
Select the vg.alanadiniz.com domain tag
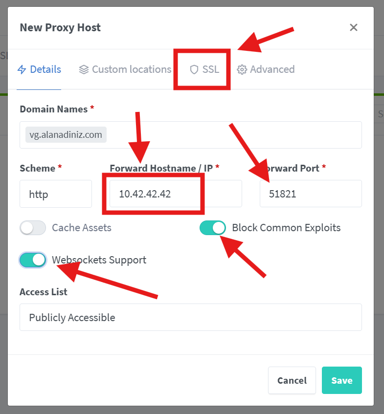tap(66, 135)
